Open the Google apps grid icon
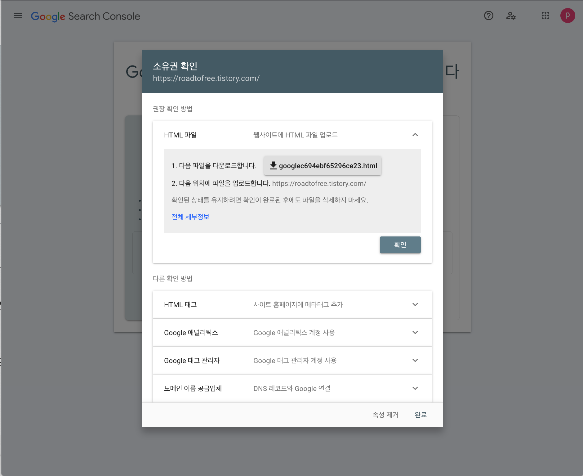The height and width of the screenshot is (476, 583). [x=545, y=16]
